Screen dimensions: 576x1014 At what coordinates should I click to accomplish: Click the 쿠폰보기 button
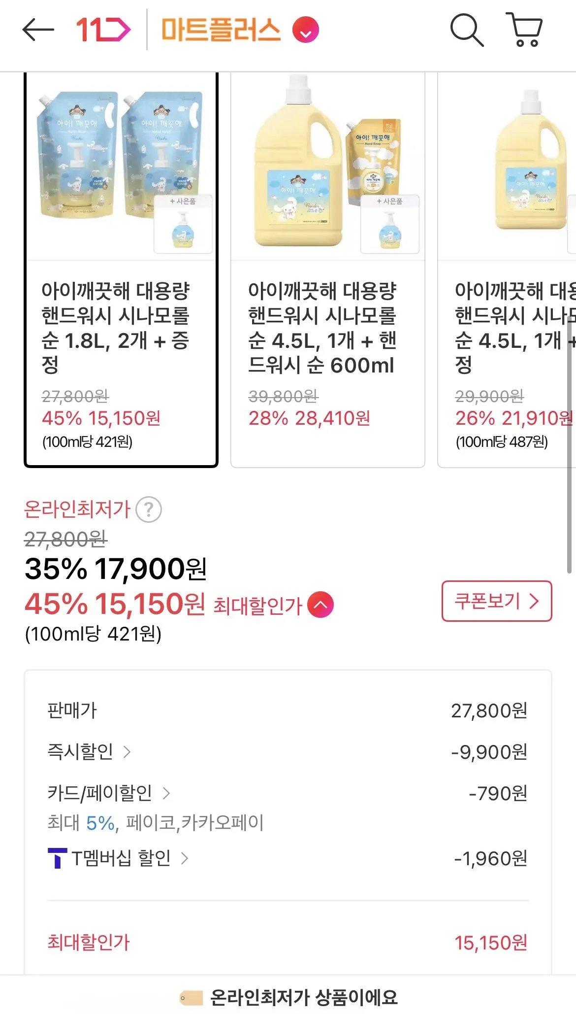[496, 601]
